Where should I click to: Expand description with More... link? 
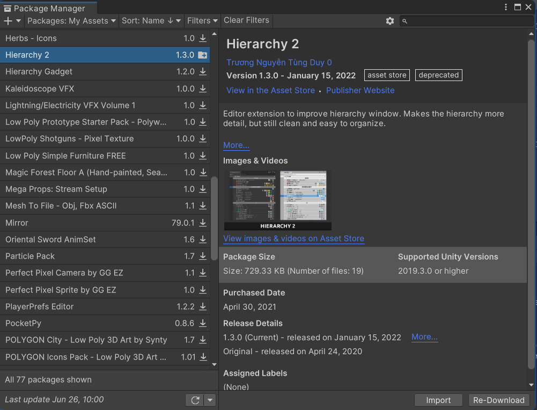[x=236, y=145]
